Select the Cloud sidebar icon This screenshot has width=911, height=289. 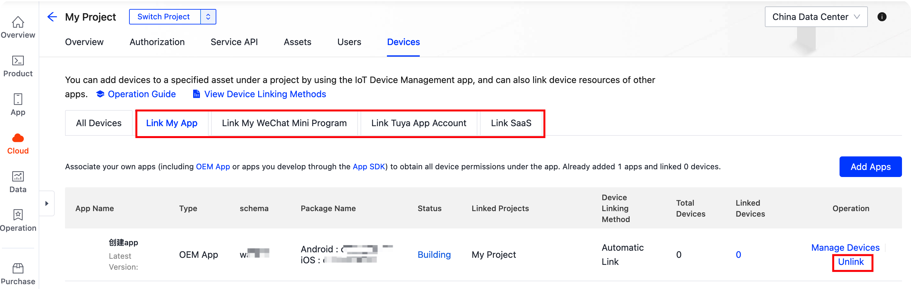pyautogui.click(x=18, y=138)
